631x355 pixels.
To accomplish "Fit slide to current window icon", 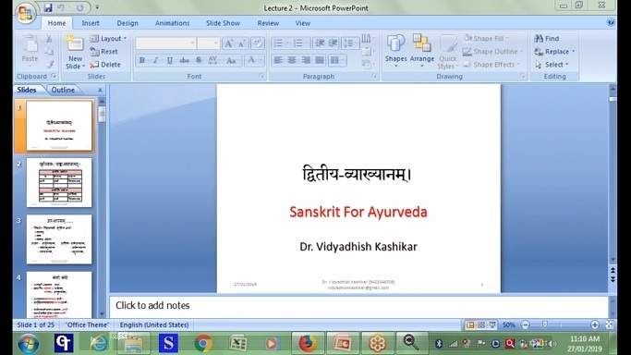I will click(x=609, y=324).
